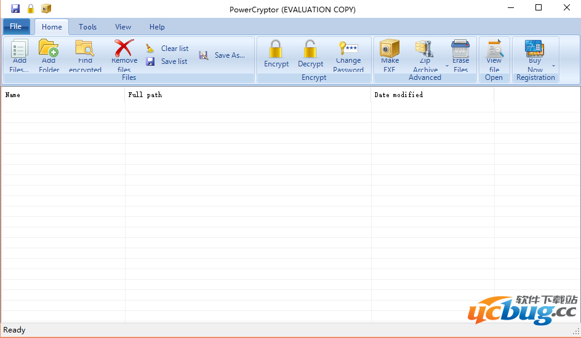The height and width of the screenshot is (338, 581).
Task: Click the Erase Files shredder icon
Action: pos(460,49)
